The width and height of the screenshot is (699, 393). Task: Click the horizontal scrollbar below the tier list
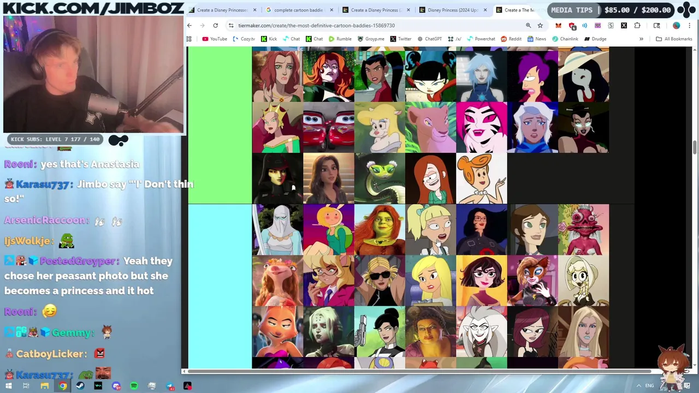(x=419, y=371)
